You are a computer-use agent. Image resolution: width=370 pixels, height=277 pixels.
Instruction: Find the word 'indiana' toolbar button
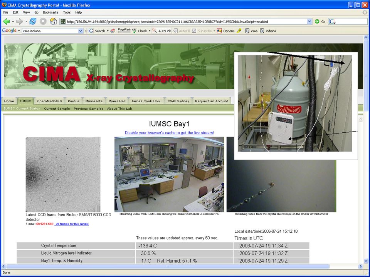[x=268, y=31]
